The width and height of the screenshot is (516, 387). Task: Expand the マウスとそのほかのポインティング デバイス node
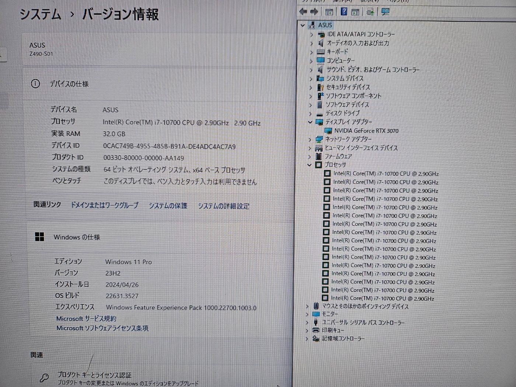click(307, 306)
